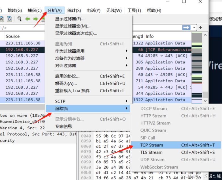The image size is (223, 180).
Task: Open the 捕获(C) menu
Action: pyautogui.click(x=35, y=10)
